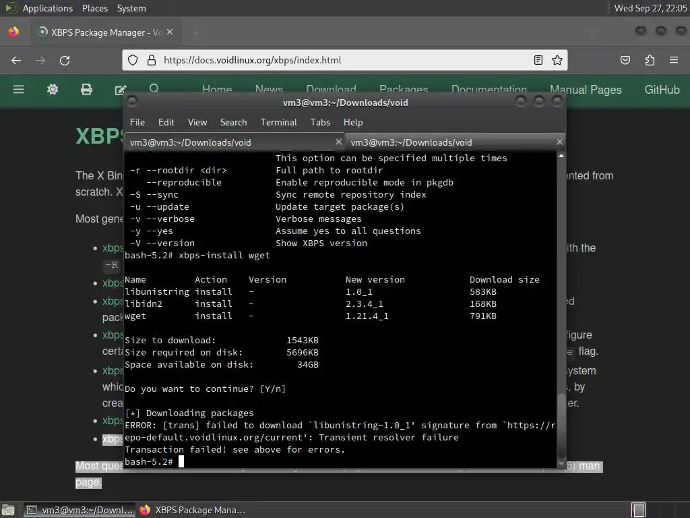Click the Download header link

coord(331,90)
